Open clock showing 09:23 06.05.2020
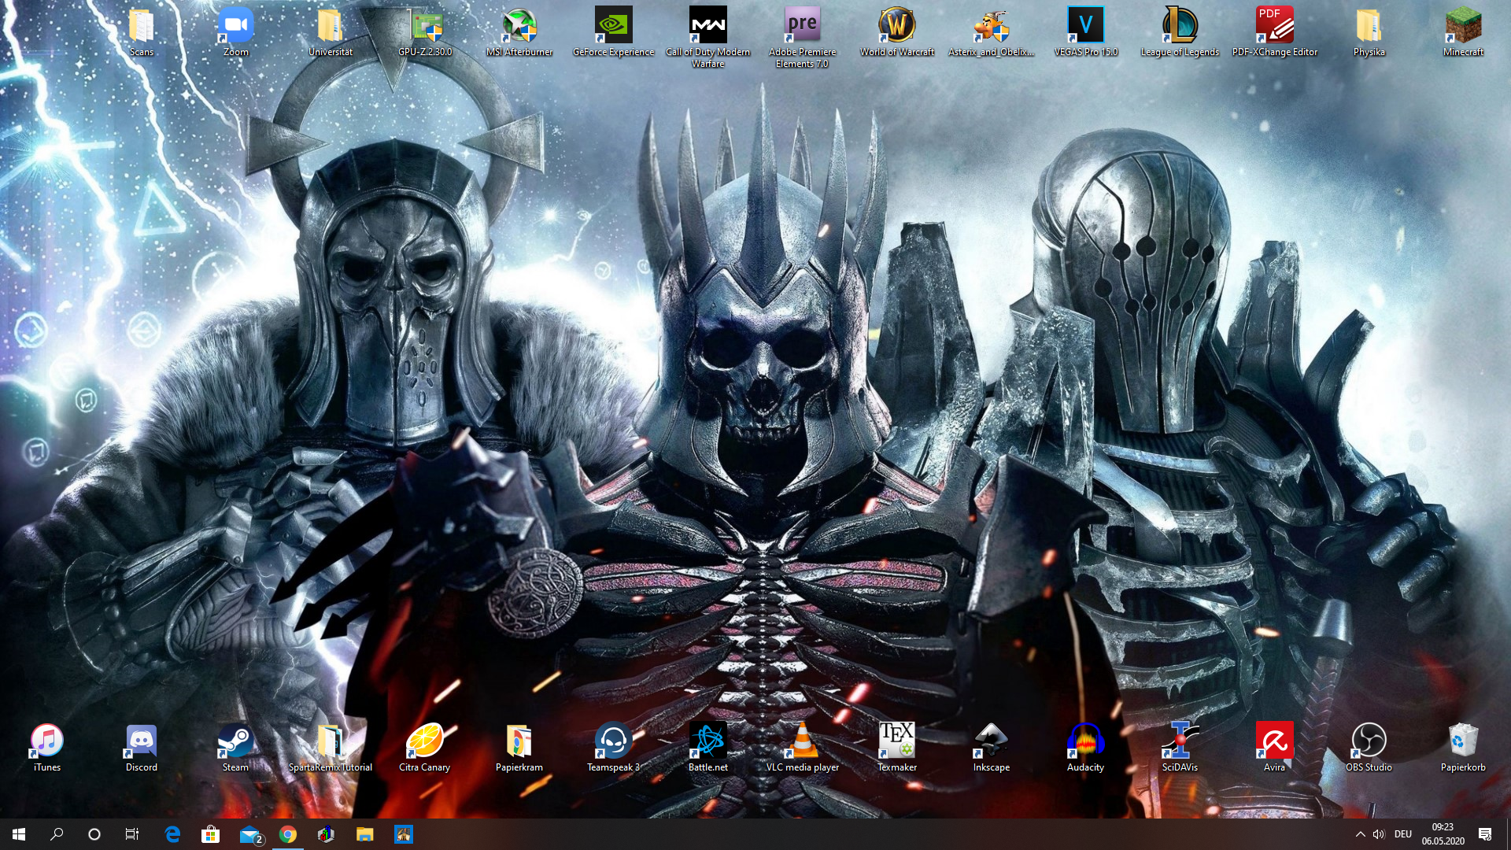Screen dimensions: 1511x850 1443,834
